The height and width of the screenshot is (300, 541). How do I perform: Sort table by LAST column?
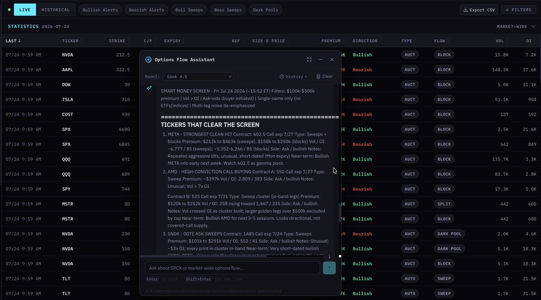[13, 41]
